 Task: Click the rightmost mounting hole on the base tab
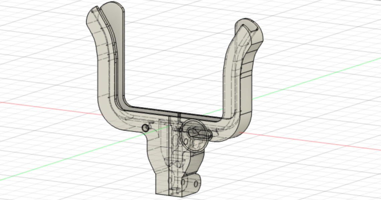tap(196, 183)
